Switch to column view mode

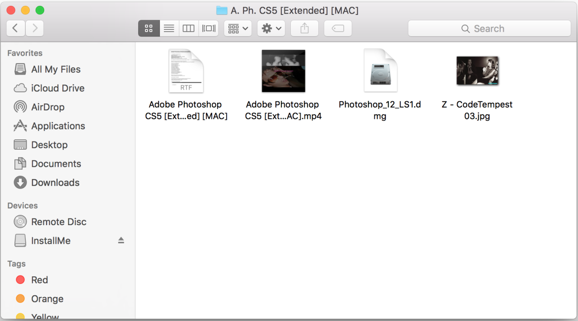[x=189, y=28]
